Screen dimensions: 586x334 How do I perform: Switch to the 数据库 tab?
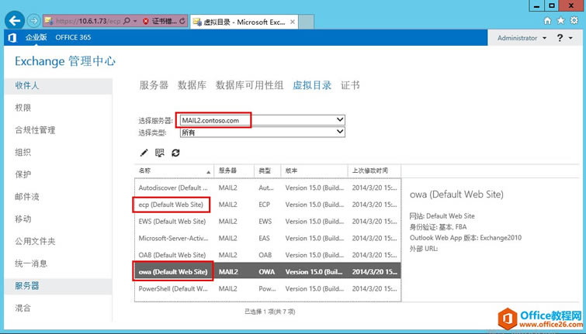pyautogui.click(x=192, y=85)
